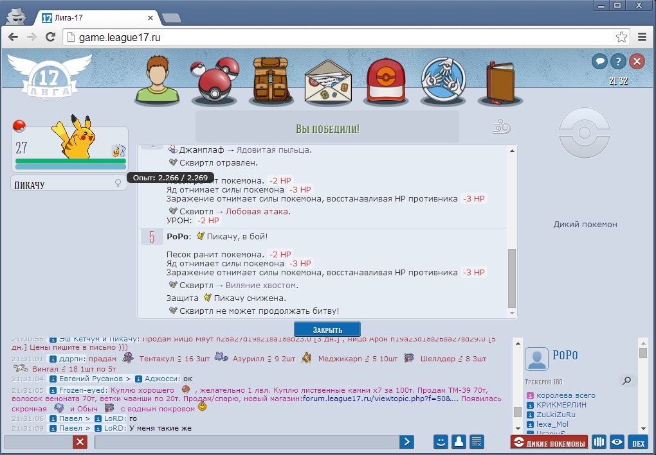Click Frozen-eyed username in chat
The width and height of the screenshot is (656, 455).
[83, 390]
